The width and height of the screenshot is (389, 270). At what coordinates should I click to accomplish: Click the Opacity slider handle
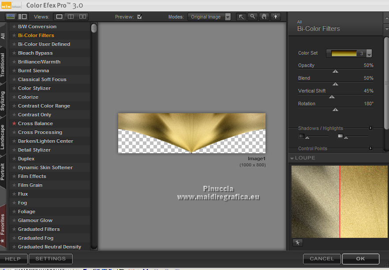pyautogui.click(x=335, y=71)
